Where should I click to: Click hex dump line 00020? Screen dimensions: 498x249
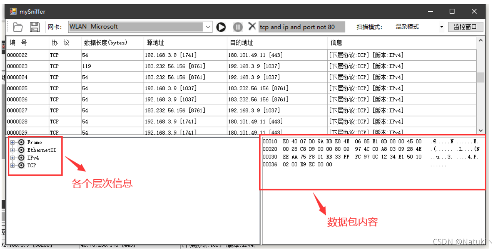pyautogui.click(x=370, y=149)
